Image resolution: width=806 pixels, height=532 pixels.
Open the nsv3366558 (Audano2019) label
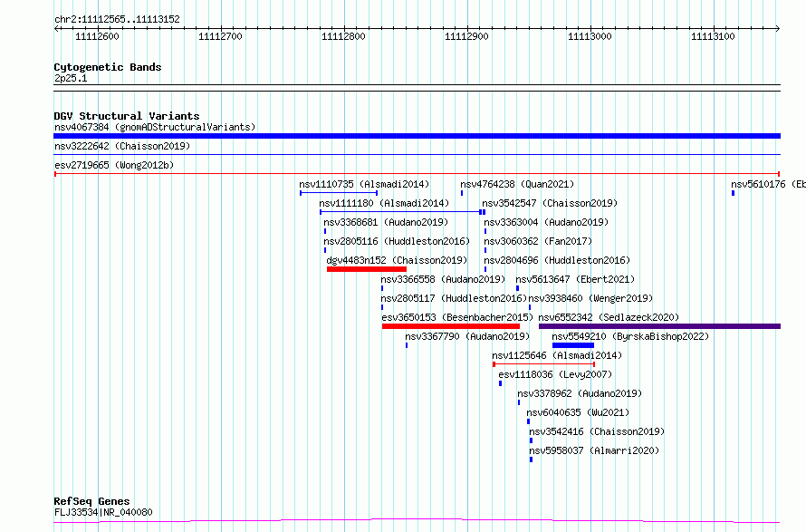coord(443,279)
